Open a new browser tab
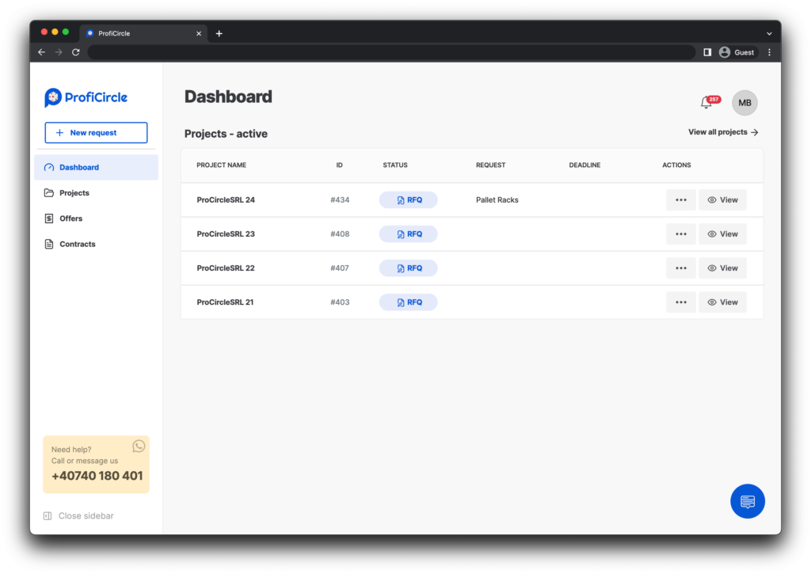 pos(219,33)
